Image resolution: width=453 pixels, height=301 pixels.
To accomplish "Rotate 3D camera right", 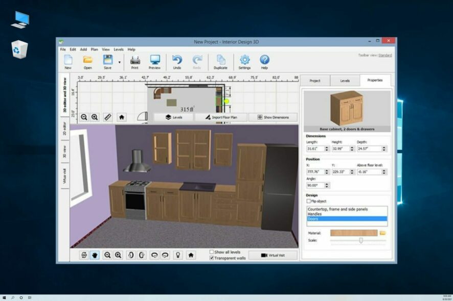I will tap(142, 255).
